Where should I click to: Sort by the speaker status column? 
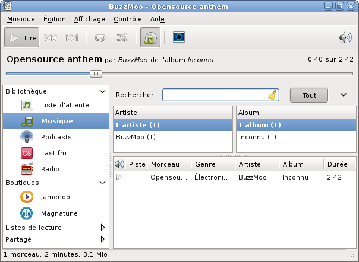click(119, 164)
